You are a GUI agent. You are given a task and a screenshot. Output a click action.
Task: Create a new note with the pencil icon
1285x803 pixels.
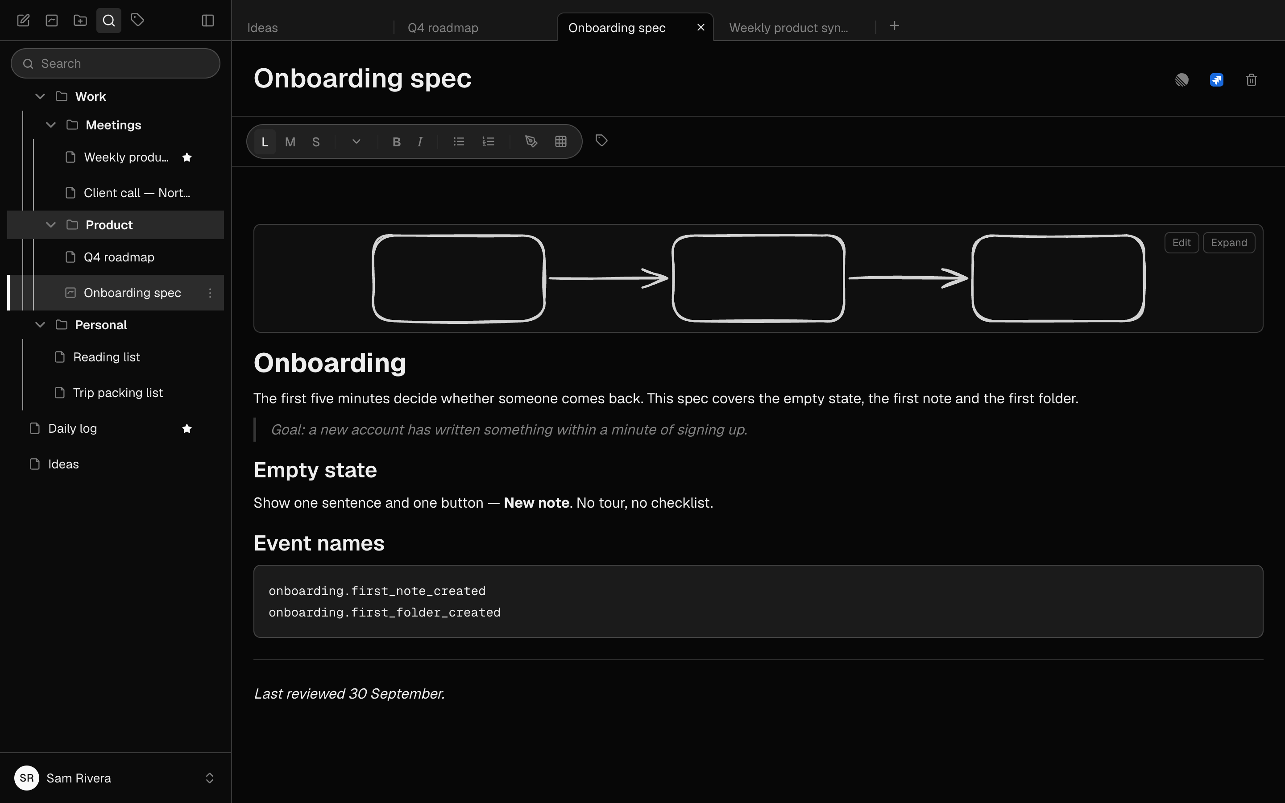coord(23,21)
